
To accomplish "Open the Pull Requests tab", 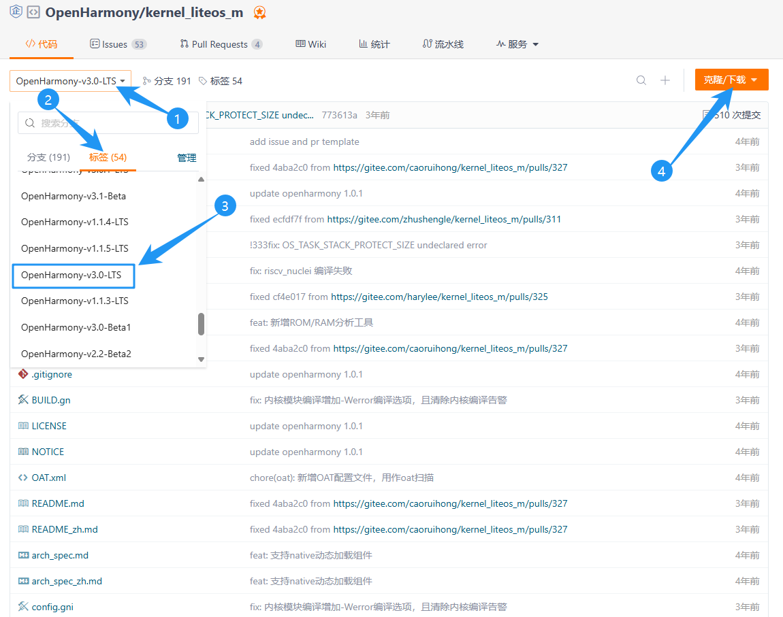I will coord(221,44).
